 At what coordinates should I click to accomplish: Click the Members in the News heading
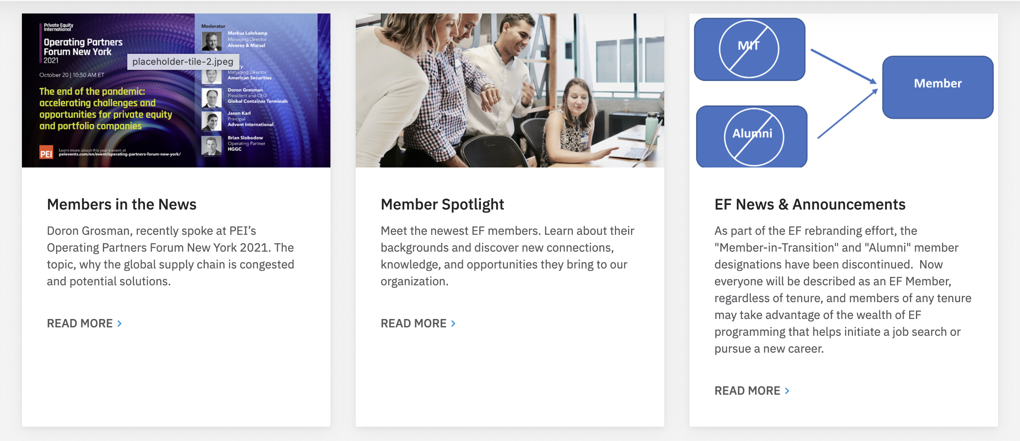[x=122, y=205]
